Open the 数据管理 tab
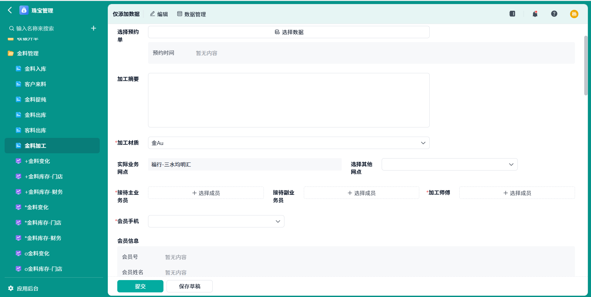The image size is (591, 297). pyautogui.click(x=191, y=14)
